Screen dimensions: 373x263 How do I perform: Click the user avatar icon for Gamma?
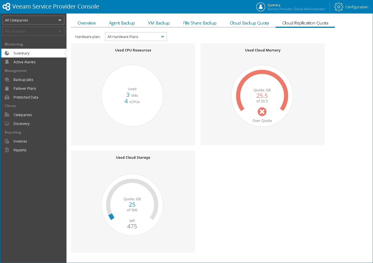coord(261,7)
